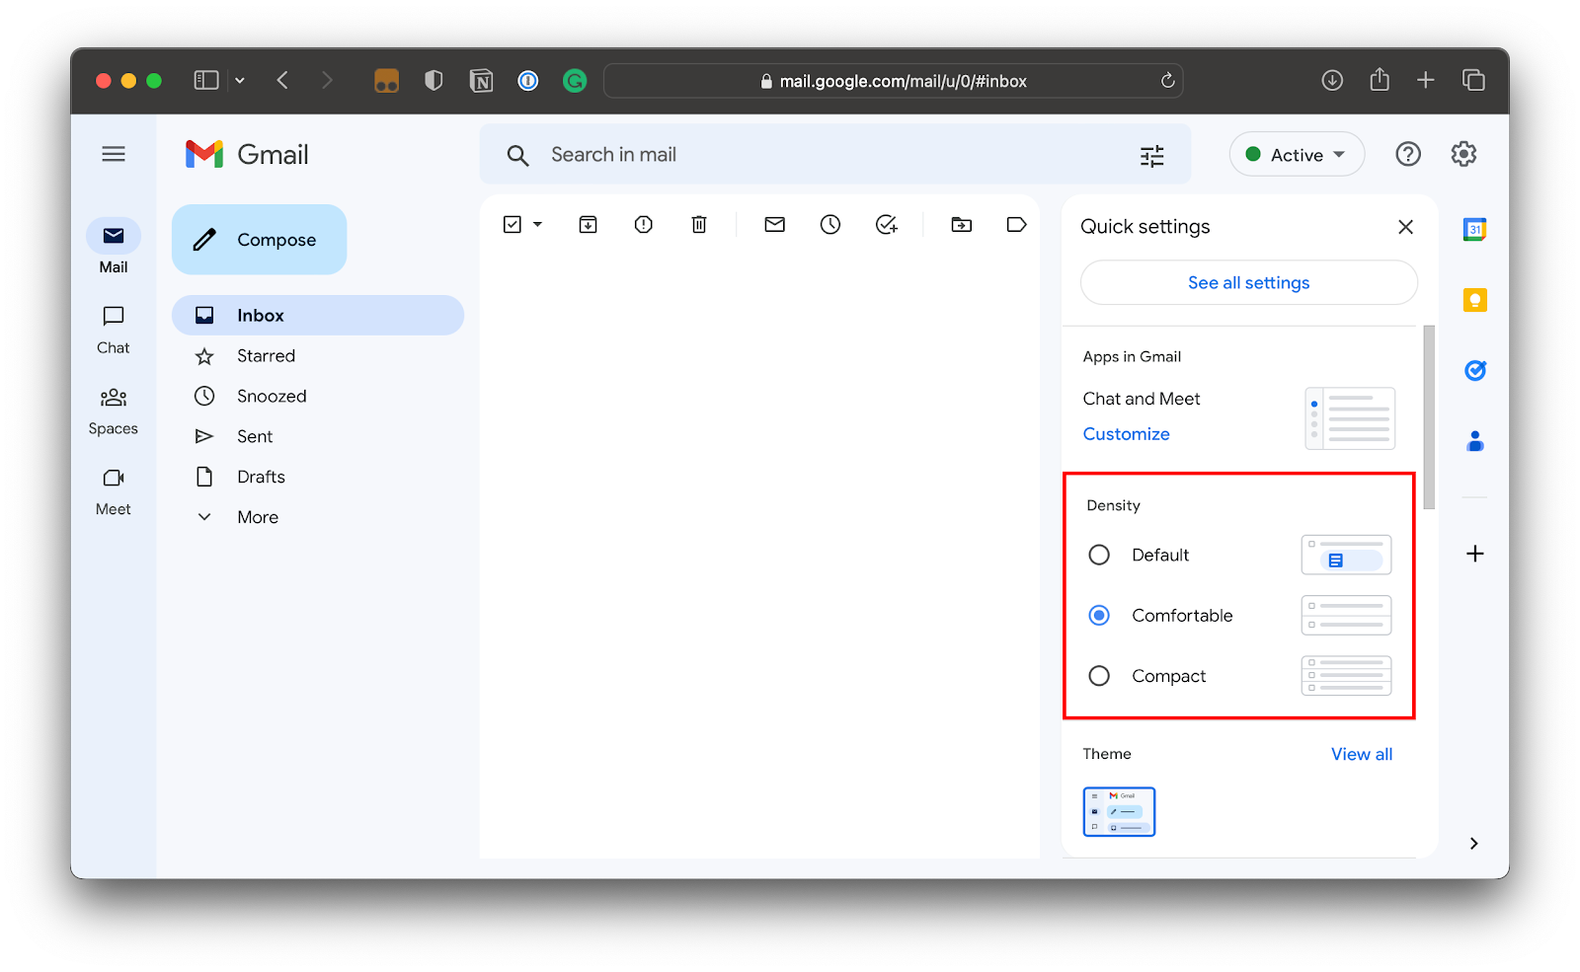The height and width of the screenshot is (972, 1580).
Task: Choose the Default density setting
Action: tap(1098, 555)
